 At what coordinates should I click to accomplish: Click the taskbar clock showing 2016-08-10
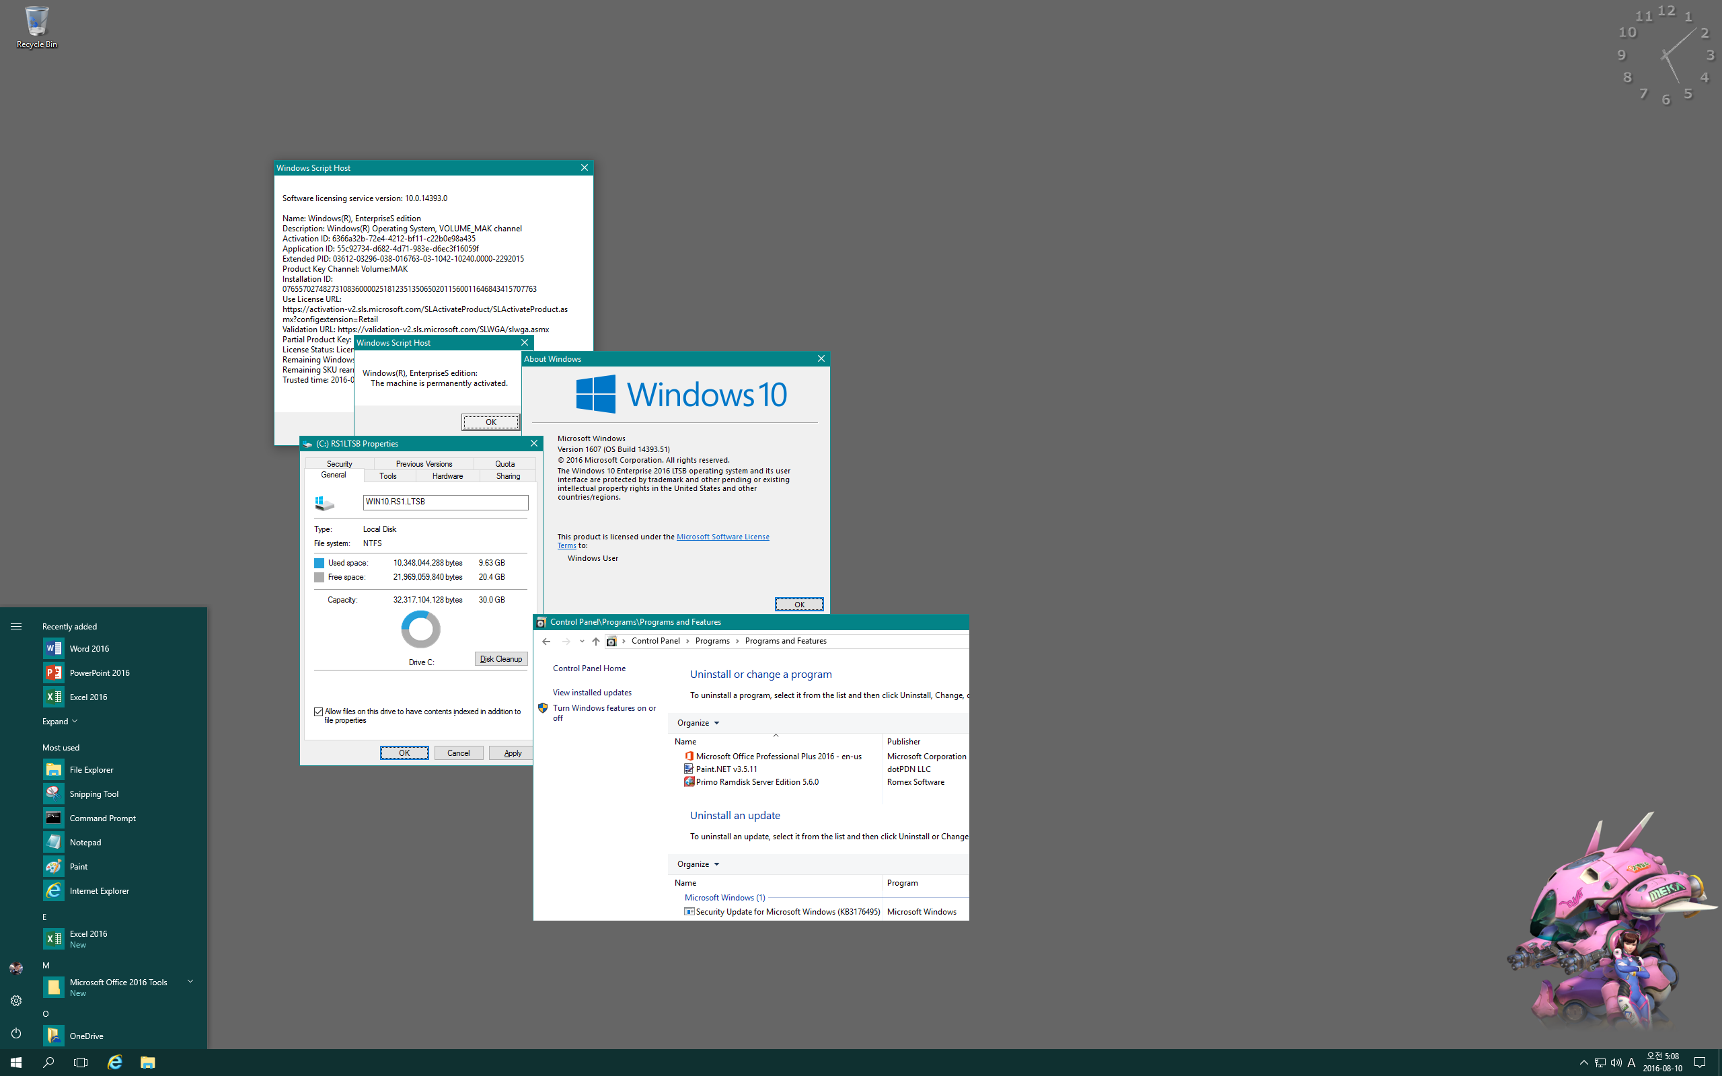[x=1663, y=1063]
